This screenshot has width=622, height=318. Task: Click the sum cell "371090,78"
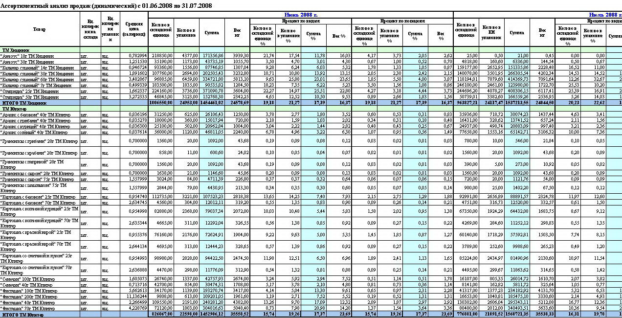point(213,91)
